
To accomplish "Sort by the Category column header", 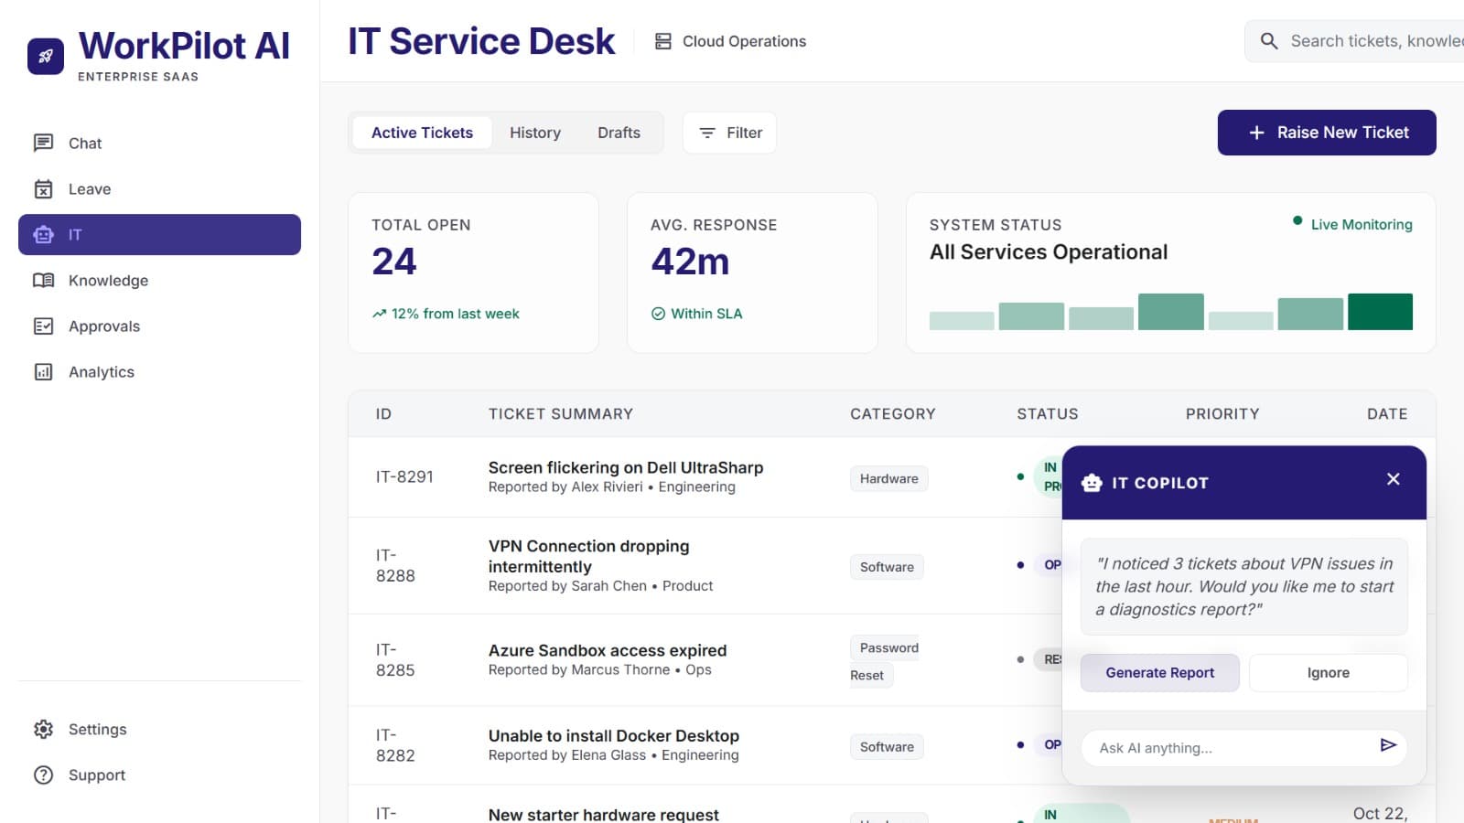I will coord(893,413).
